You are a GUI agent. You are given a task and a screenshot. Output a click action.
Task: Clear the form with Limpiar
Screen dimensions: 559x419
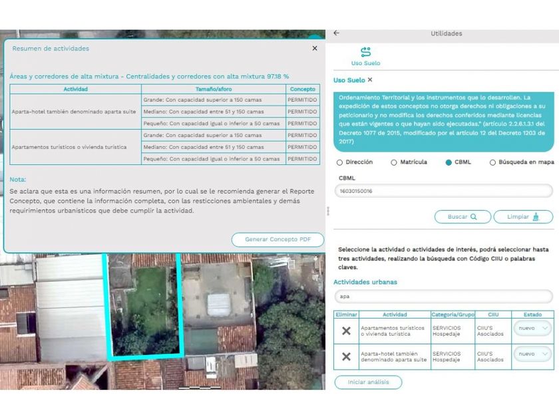(522, 217)
